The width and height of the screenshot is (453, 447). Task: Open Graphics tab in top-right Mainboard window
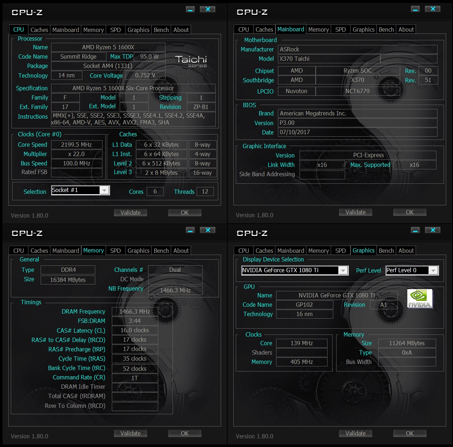(x=363, y=29)
